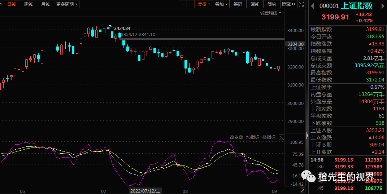Image resolution: width=387 pixels, height=194 pixels.
Task: Switch to 简约 simple mode
Action: pos(272,4)
